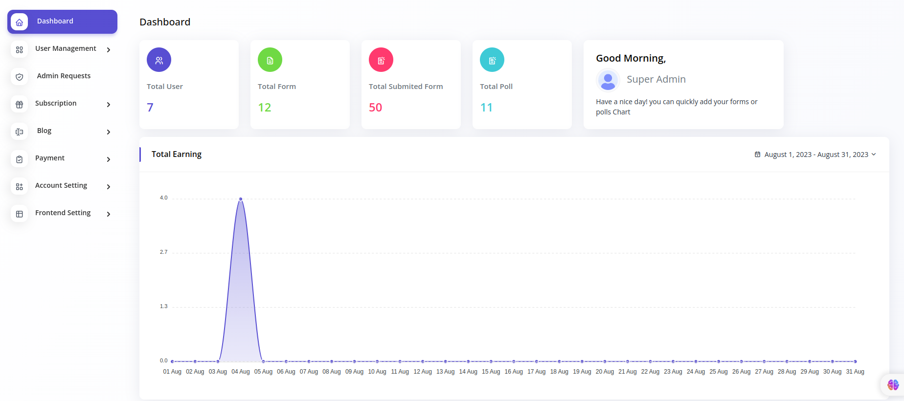Expand the User Management chevron
Viewport: 904px width, 401px height.
click(109, 49)
